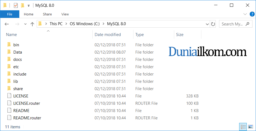Select the etc folder icon
Screen dimensions: 256x131
pos(9,67)
